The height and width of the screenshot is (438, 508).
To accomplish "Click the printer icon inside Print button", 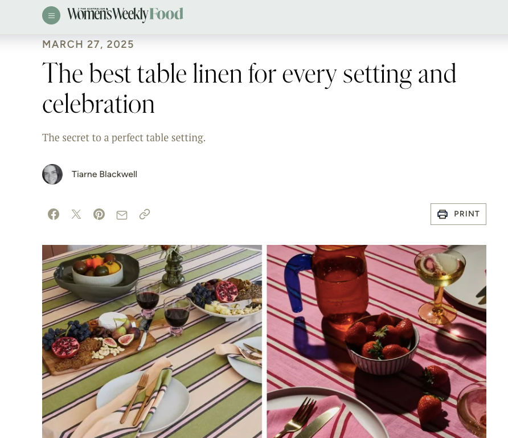I will (443, 214).
